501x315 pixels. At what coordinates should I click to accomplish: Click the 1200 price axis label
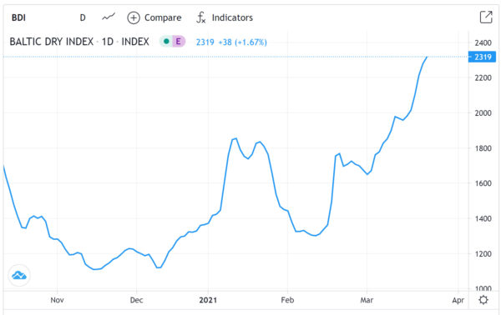(x=483, y=254)
